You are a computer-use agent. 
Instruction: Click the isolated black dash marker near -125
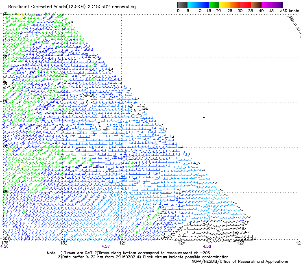click(x=204, y=117)
